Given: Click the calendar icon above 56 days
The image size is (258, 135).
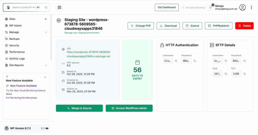Looking at the screenshot, I should [137, 62].
